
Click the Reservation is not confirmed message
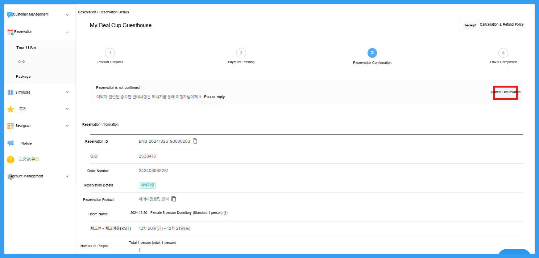118,88
